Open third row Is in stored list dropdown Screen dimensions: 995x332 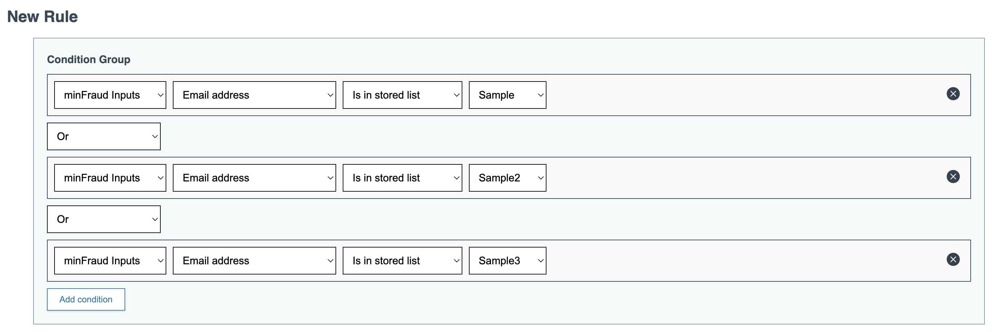pyautogui.click(x=402, y=260)
